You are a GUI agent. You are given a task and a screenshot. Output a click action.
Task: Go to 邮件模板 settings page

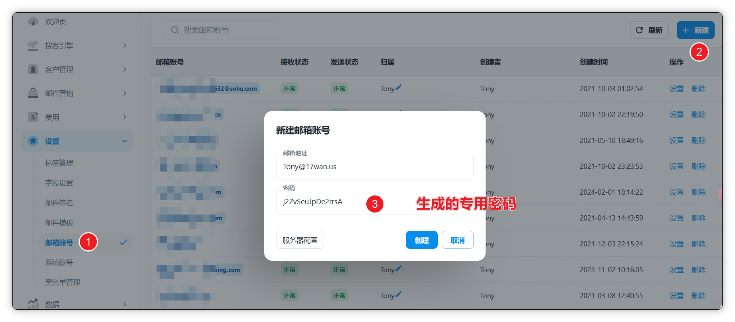click(59, 223)
